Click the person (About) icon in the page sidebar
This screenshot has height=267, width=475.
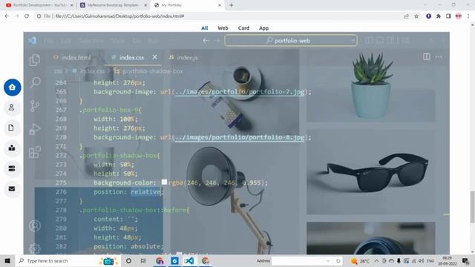(x=12, y=108)
